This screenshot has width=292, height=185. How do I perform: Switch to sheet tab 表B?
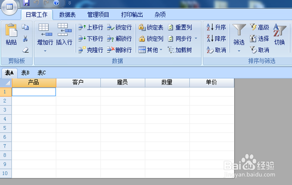coord(25,73)
